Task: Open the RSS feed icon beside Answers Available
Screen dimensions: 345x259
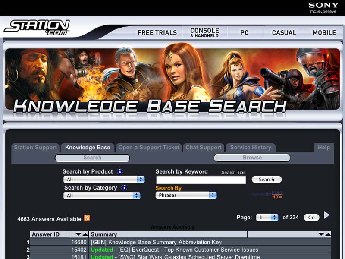Action: 87,218
